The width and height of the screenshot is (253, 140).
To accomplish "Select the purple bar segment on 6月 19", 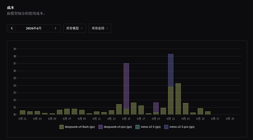I will 156,107.
